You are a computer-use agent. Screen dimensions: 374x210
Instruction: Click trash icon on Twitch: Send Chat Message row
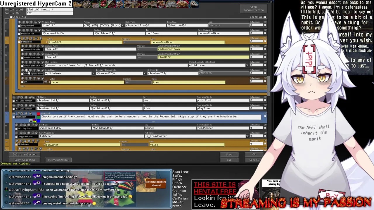(34, 62)
